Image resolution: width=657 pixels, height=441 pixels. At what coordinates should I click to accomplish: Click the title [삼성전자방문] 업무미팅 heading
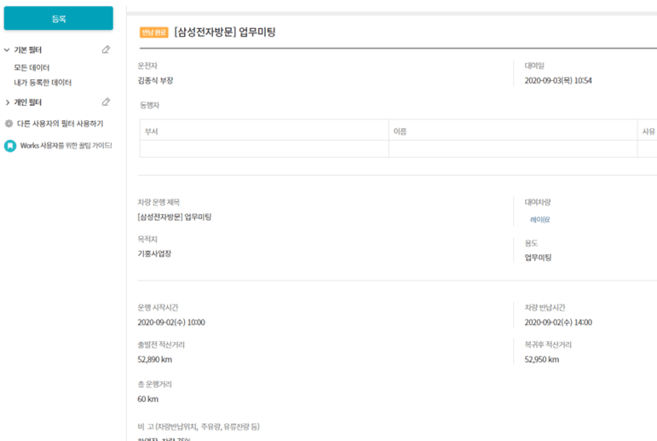click(225, 32)
